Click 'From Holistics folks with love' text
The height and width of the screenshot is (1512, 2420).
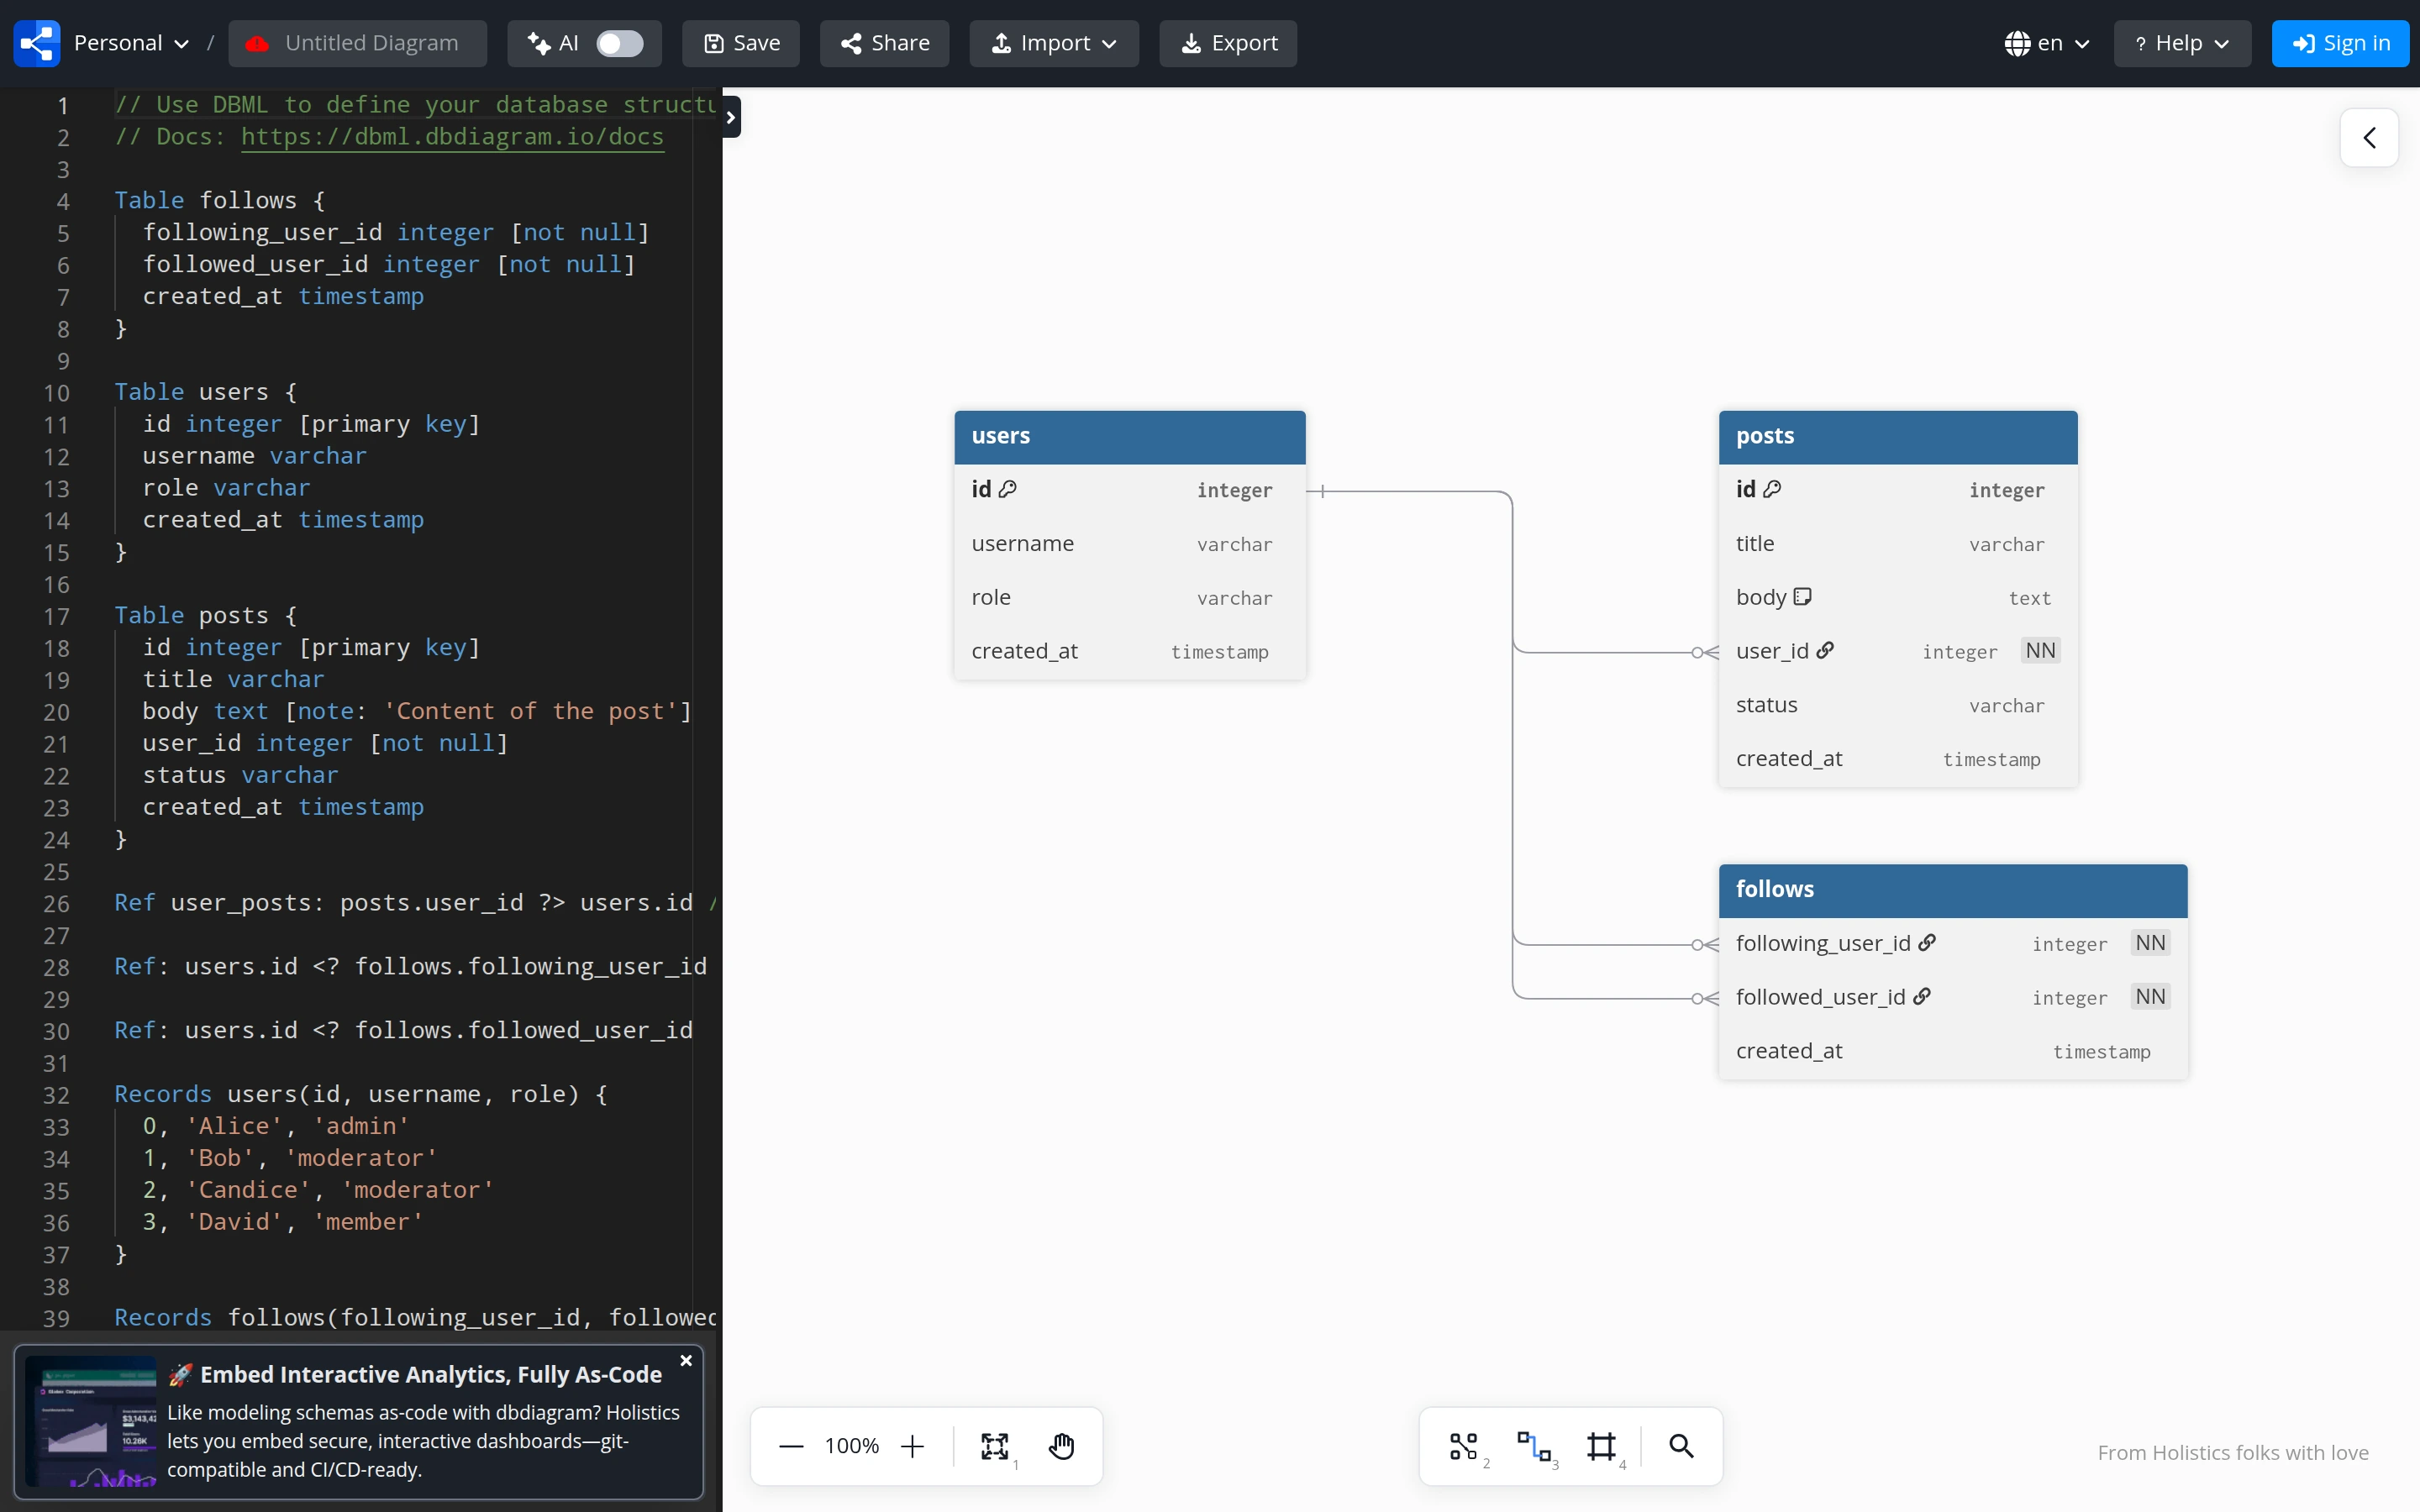point(2233,1453)
